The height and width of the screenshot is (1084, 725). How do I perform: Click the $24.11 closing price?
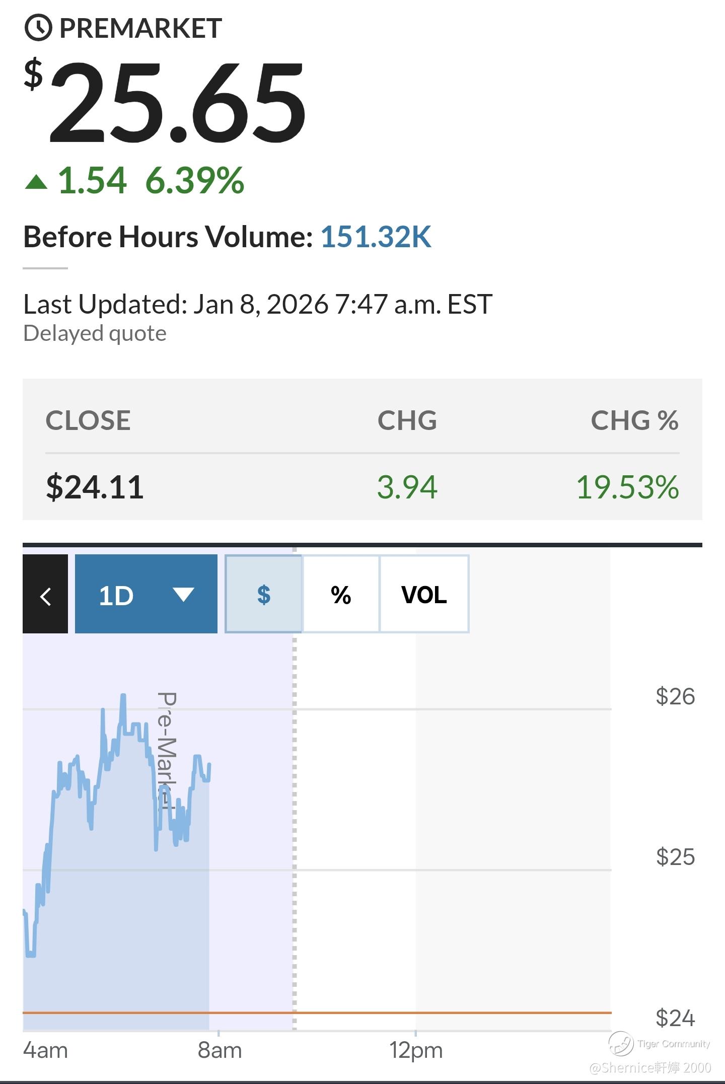95,487
